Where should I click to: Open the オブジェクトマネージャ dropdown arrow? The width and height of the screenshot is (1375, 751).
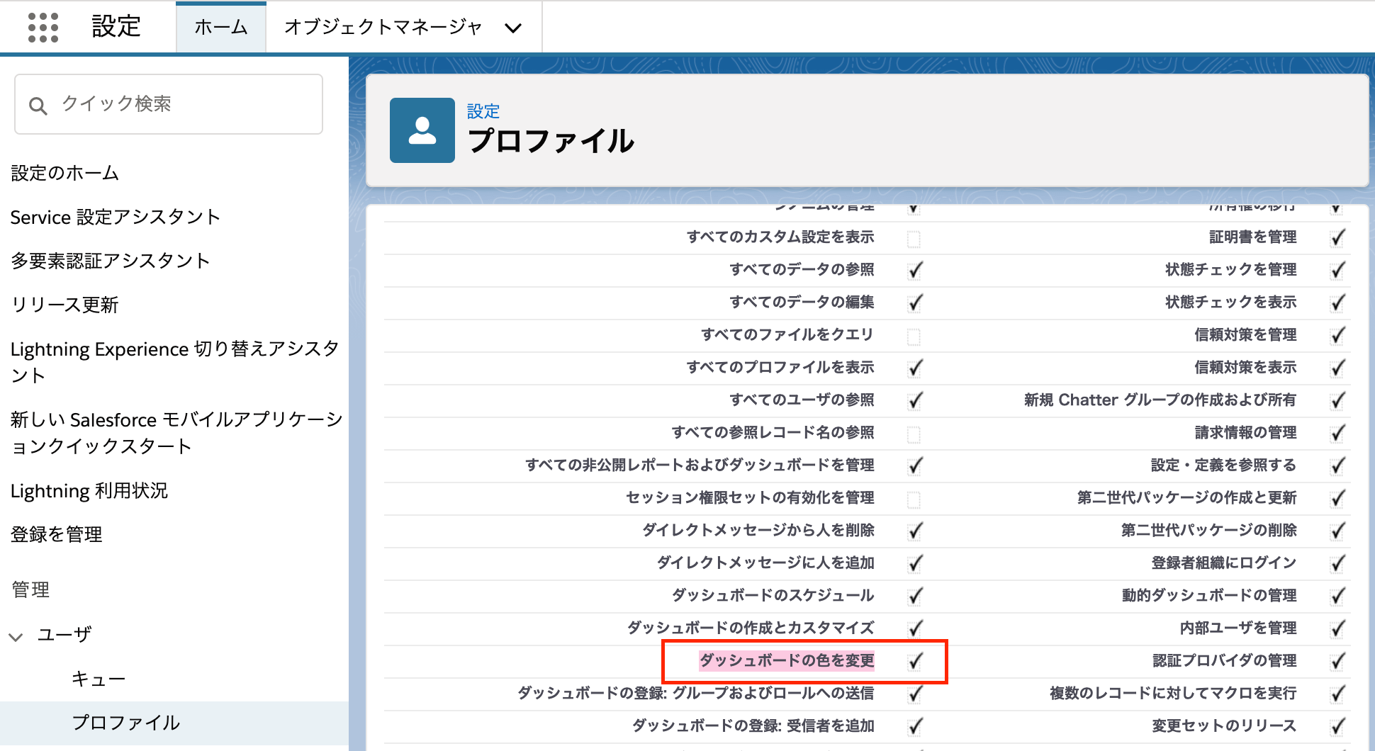click(x=513, y=28)
